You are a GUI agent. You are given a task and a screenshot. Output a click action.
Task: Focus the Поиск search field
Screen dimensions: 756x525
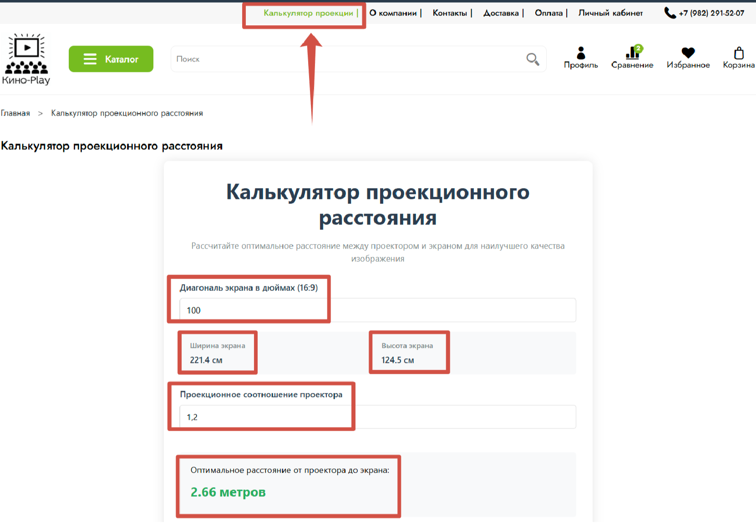click(x=346, y=59)
